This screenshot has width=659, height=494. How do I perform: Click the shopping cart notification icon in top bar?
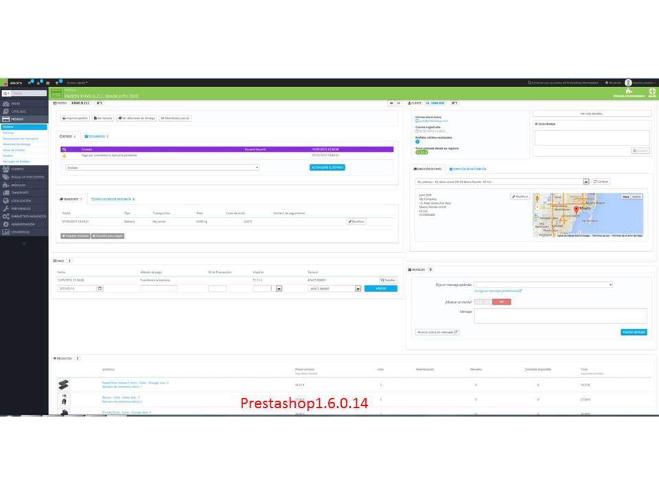pyautogui.click(x=30, y=83)
